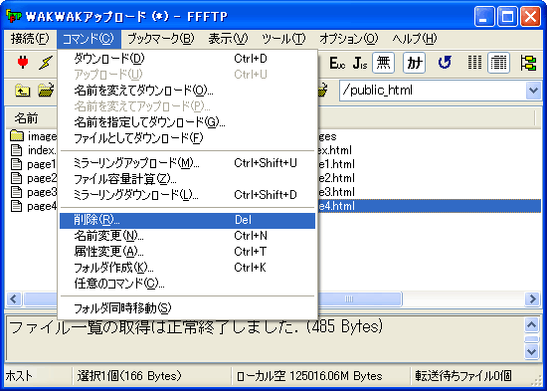547x391 pixels.
Task: Open the コマンド(C) menu
Action: (x=89, y=39)
